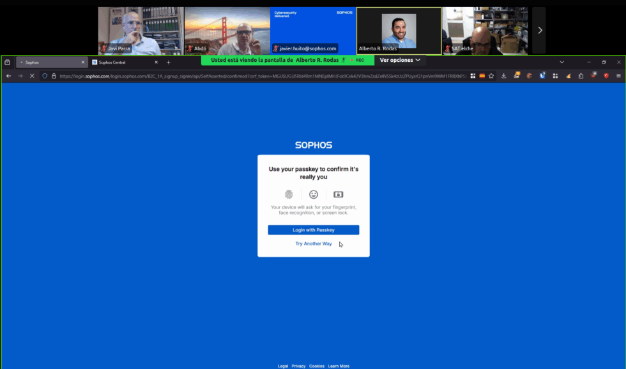Click the face recognition smiley icon
This screenshot has width=626, height=369.
click(x=314, y=194)
